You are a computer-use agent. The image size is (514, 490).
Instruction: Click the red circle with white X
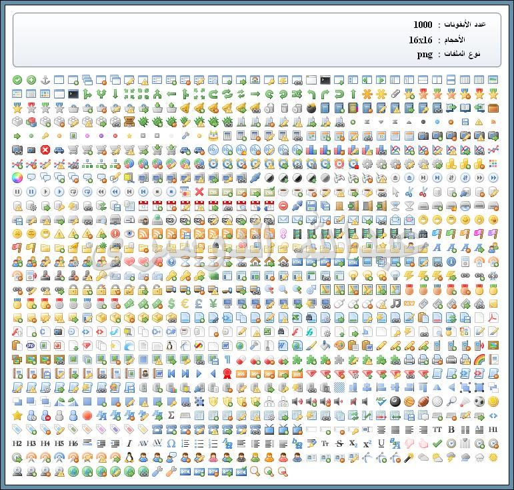[x=45, y=150]
